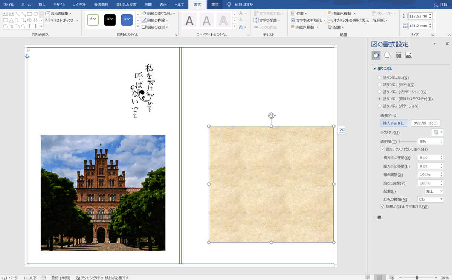
Task: Switch to read mode view icon in status bar
Action: [368, 277]
